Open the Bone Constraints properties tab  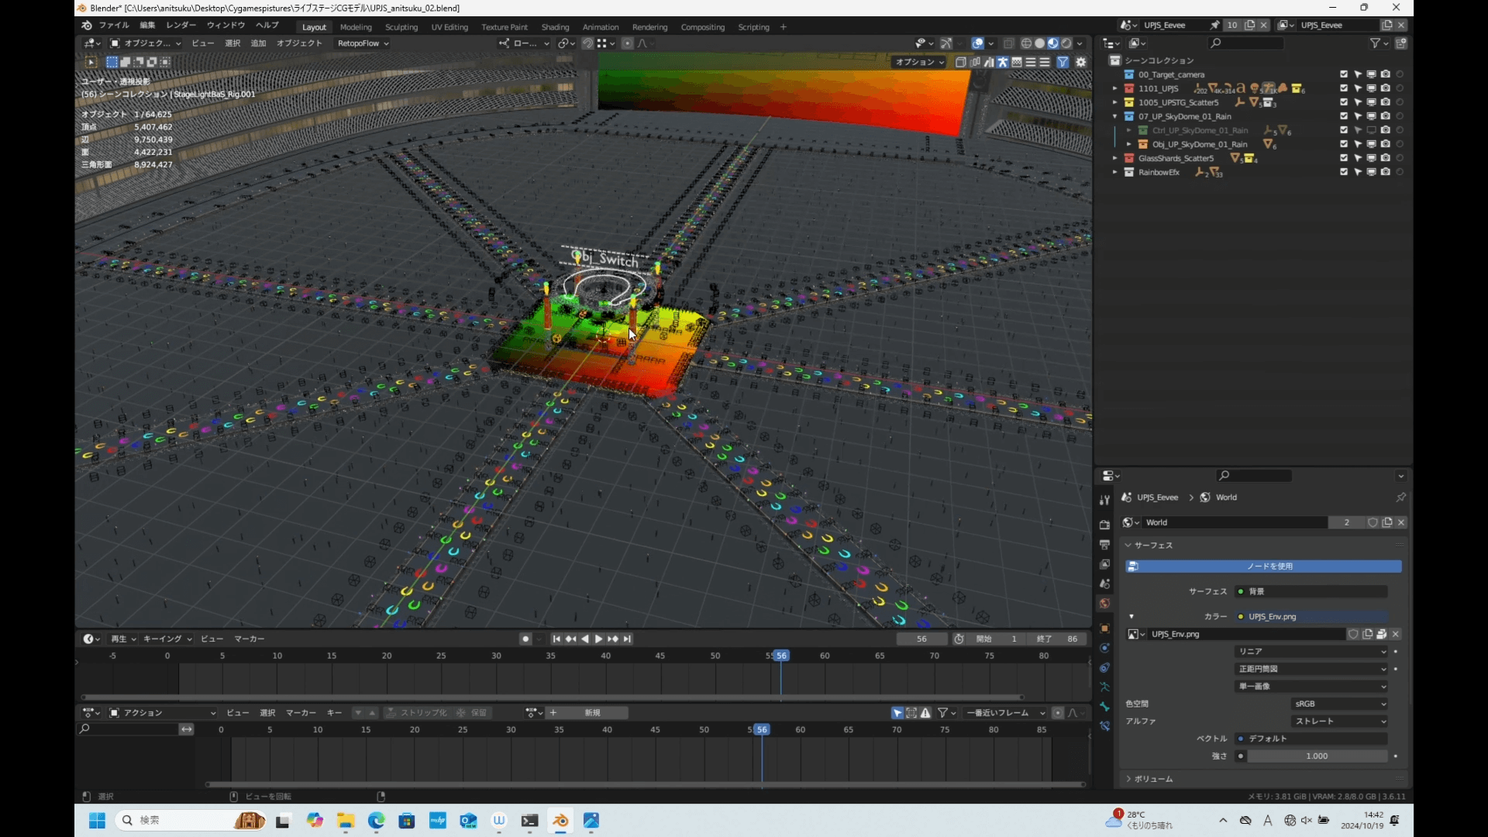1104,725
